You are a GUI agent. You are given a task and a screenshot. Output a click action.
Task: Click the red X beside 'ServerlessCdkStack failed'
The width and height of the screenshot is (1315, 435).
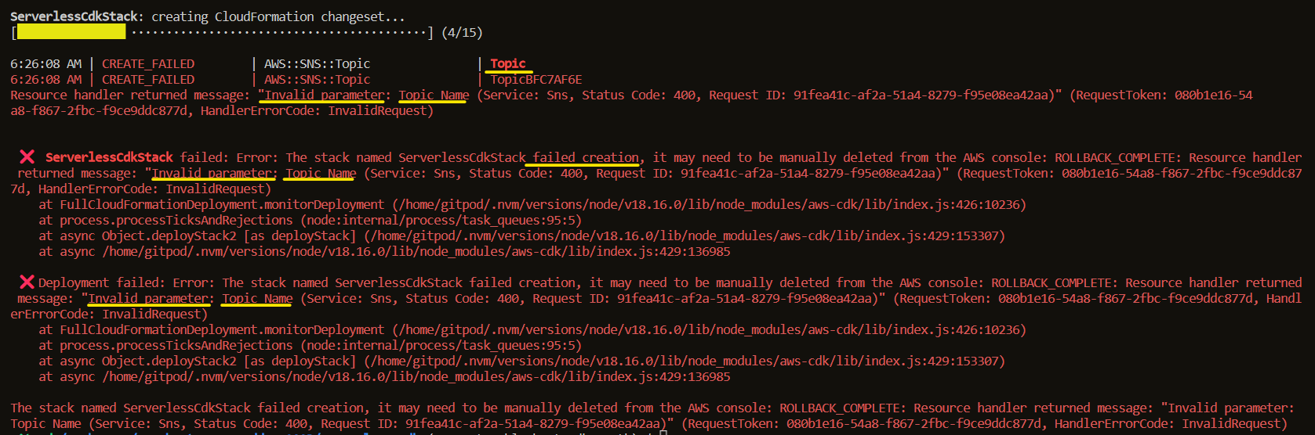(x=27, y=157)
